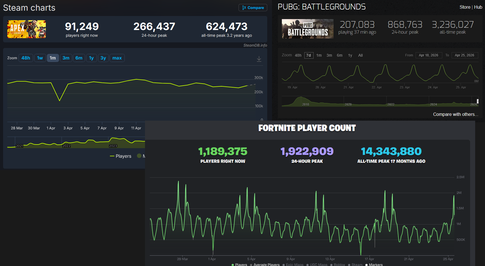Click the PUBG 868,763 24-hour peak value
The height and width of the screenshot is (266, 485).
click(405, 24)
